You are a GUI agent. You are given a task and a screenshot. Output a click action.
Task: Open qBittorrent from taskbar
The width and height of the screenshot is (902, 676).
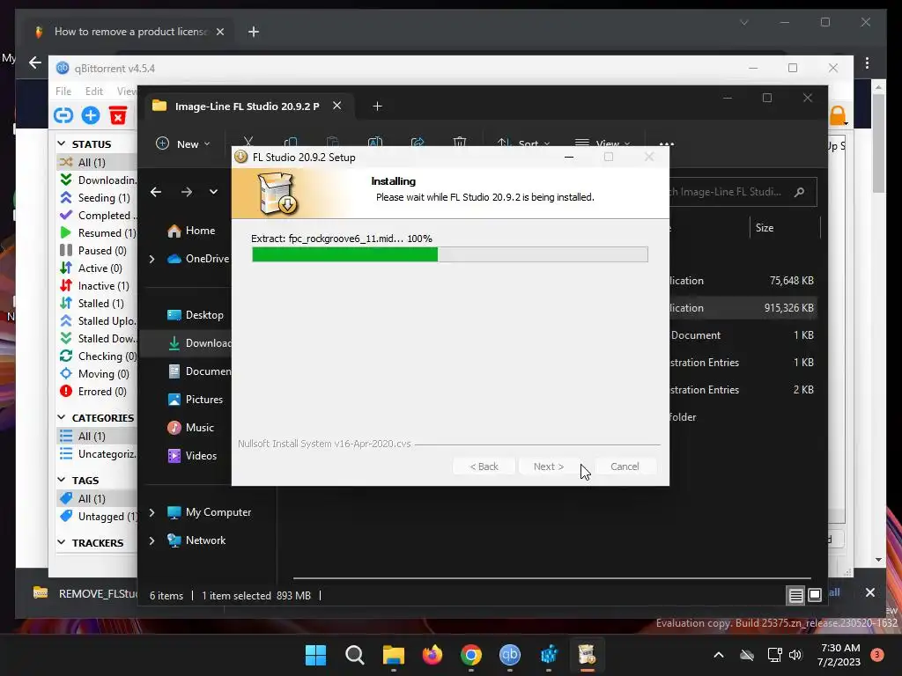point(510,655)
